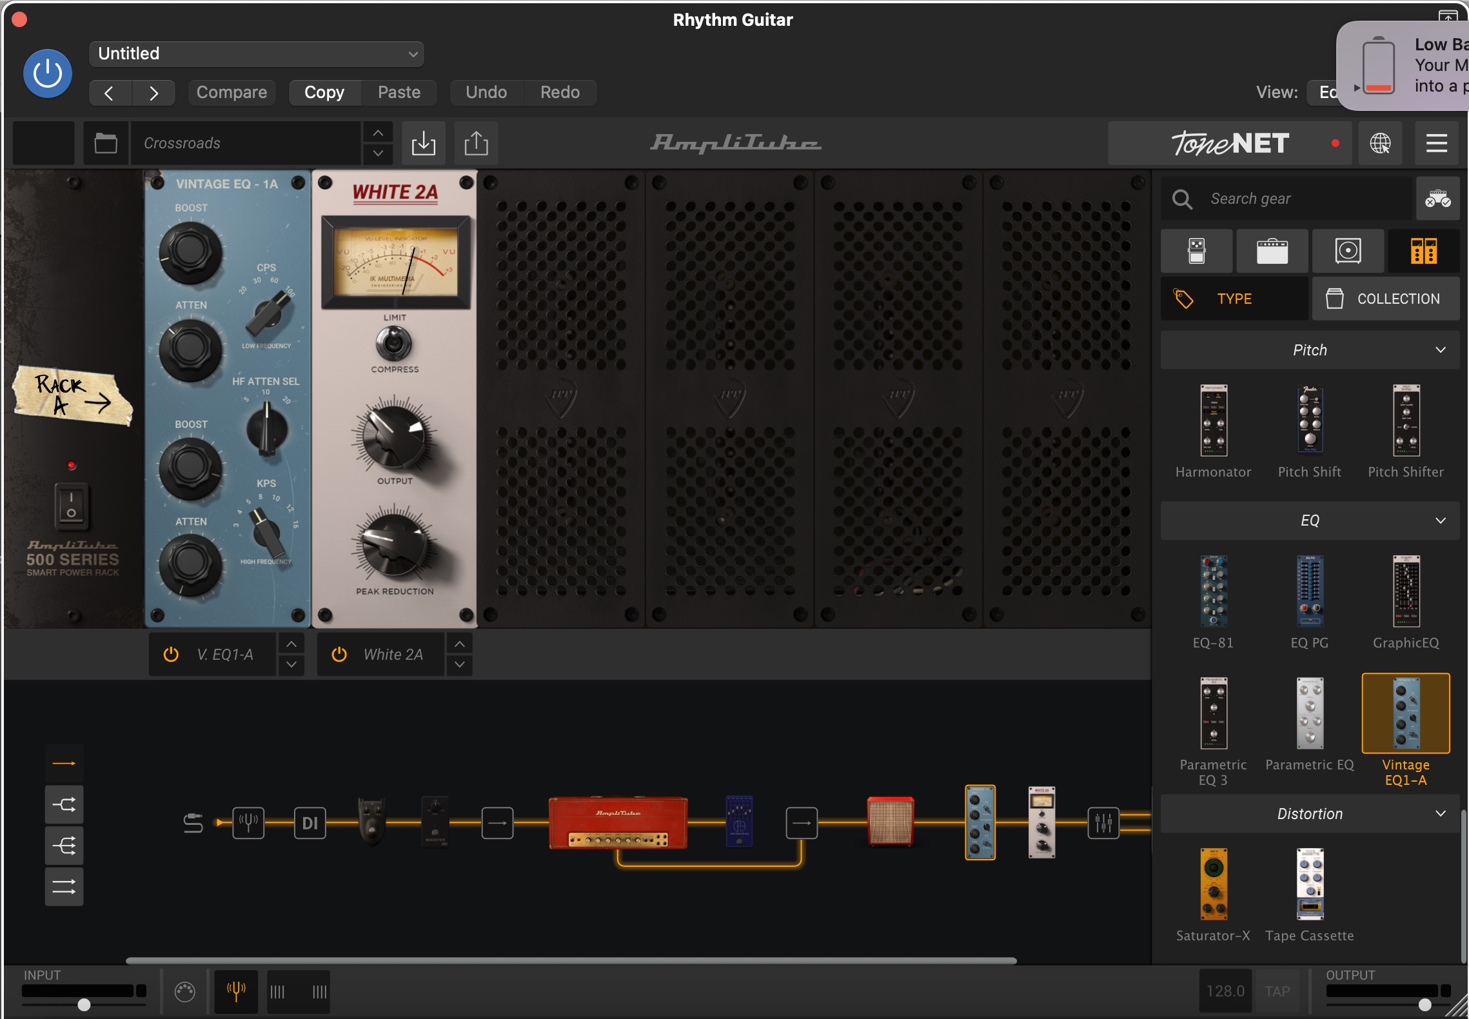Image resolution: width=1469 pixels, height=1019 pixels.
Task: Collapse the Pitch section
Action: point(1310,350)
